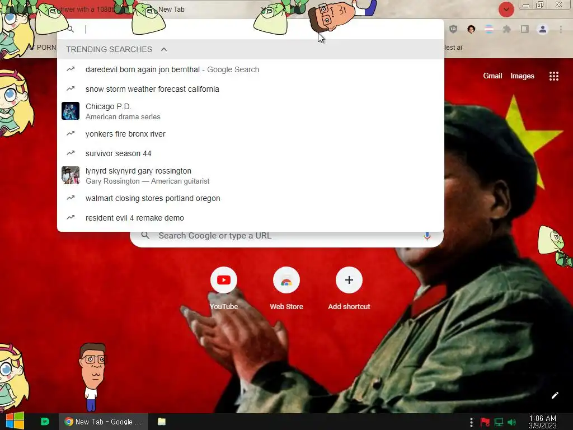The width and height of the screenshot is (573, 430).
Task: Click the avatar face extension icon
Action: 471,29
